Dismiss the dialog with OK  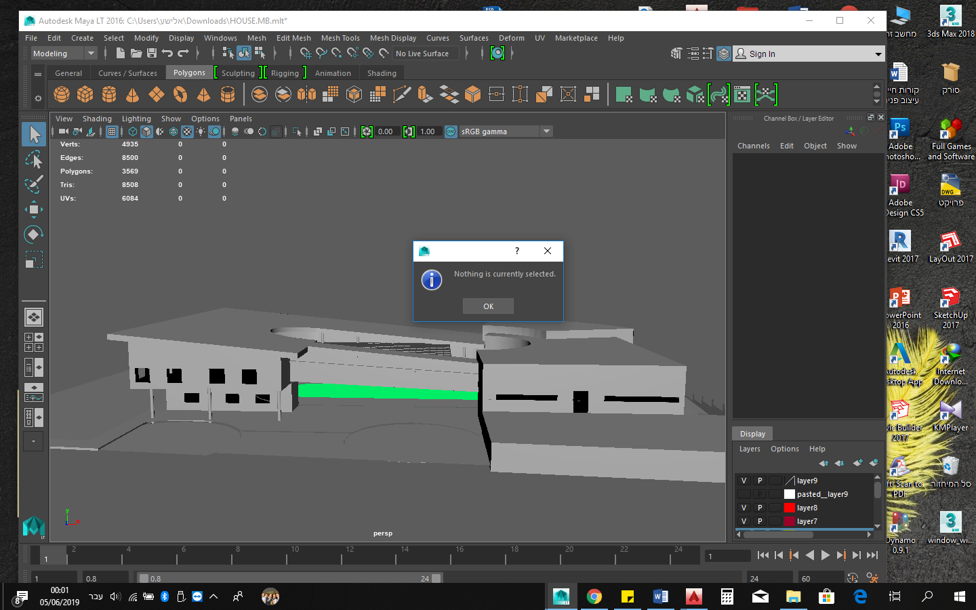click(488, 306)
